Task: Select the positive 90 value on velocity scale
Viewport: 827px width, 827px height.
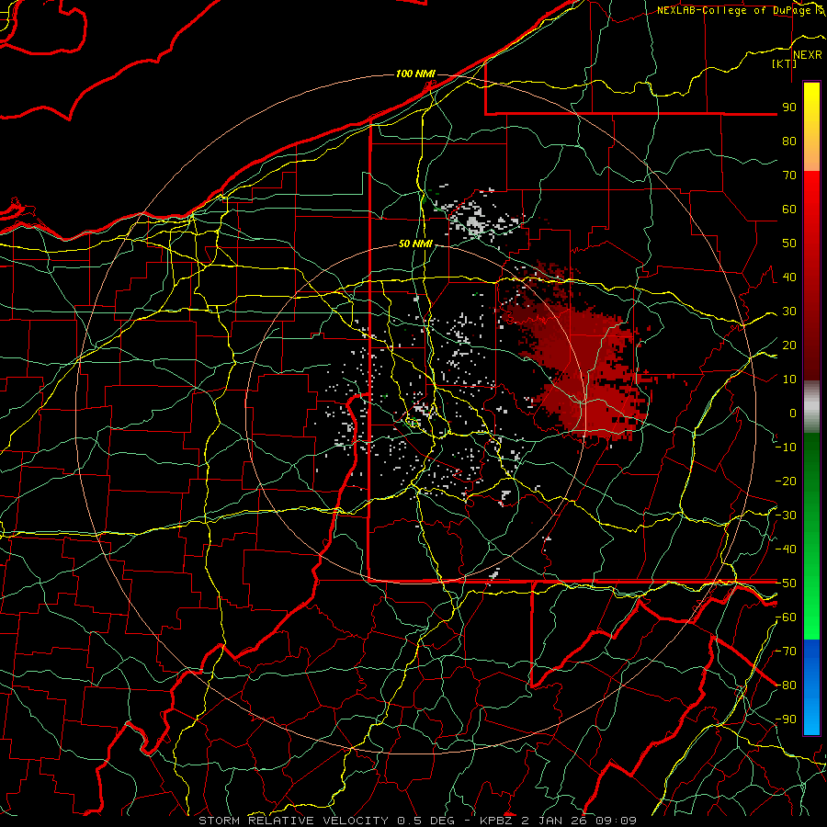Action: click(x=789, y=108)
